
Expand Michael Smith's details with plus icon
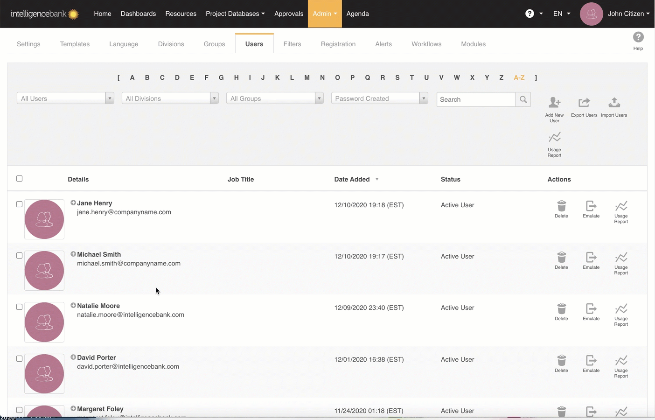coord(73,254)
